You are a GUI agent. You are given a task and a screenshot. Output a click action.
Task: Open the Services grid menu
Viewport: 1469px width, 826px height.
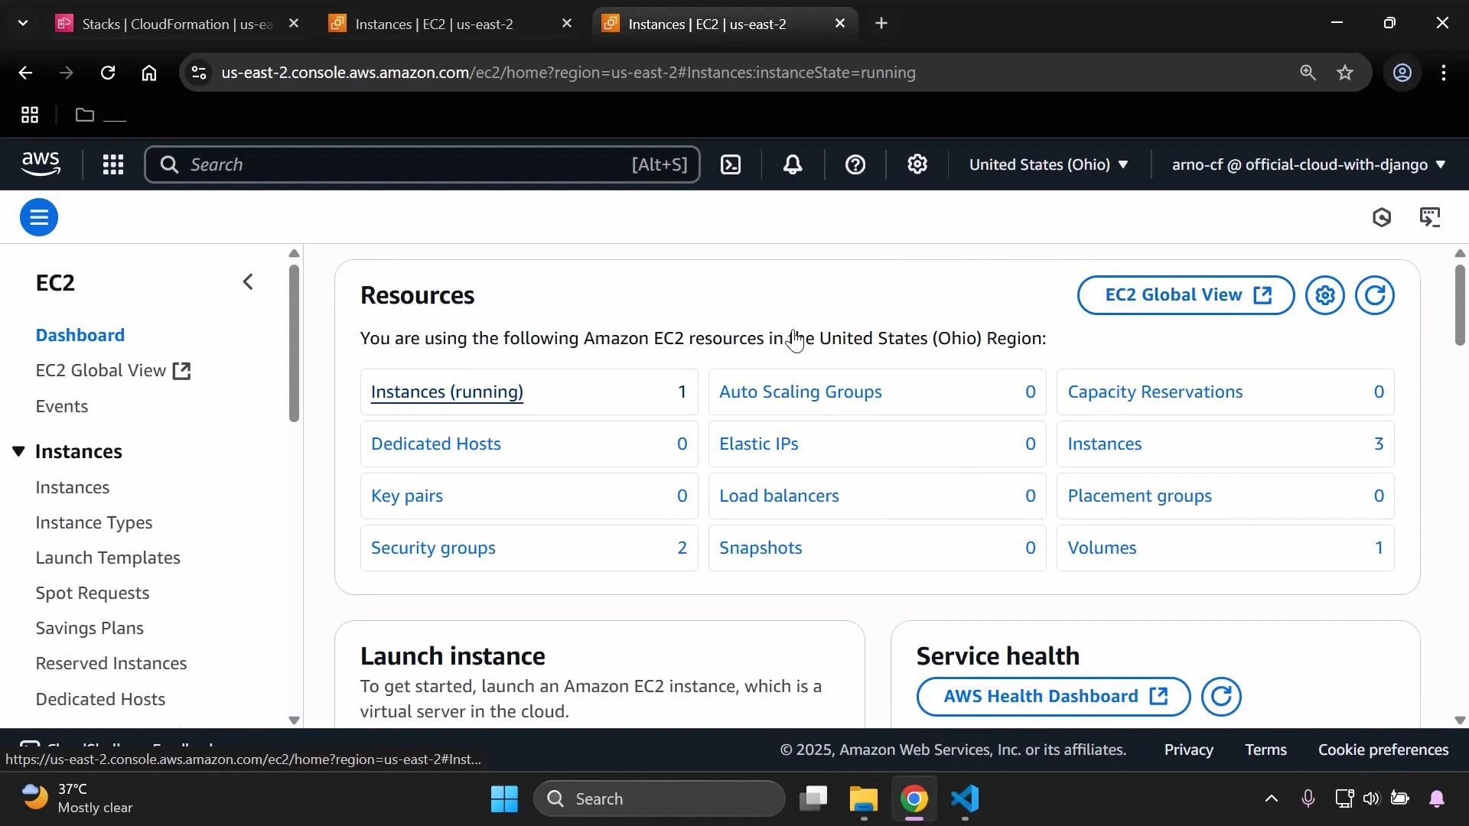112,164
